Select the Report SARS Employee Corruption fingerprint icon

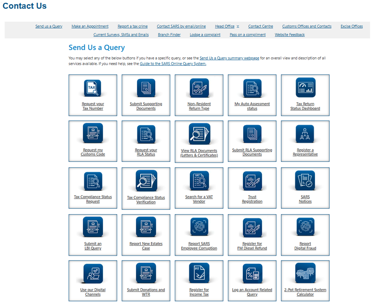pos(199,227)
